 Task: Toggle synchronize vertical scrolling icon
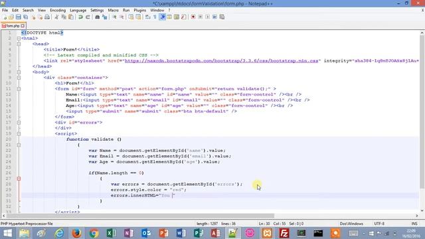131,17
